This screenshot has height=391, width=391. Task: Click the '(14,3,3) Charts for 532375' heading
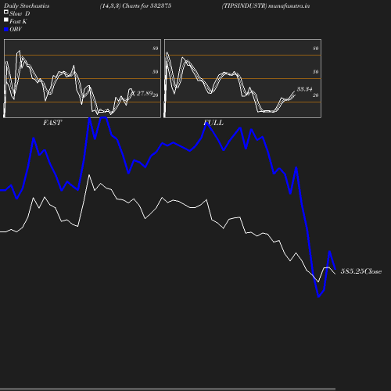[135, 6]
